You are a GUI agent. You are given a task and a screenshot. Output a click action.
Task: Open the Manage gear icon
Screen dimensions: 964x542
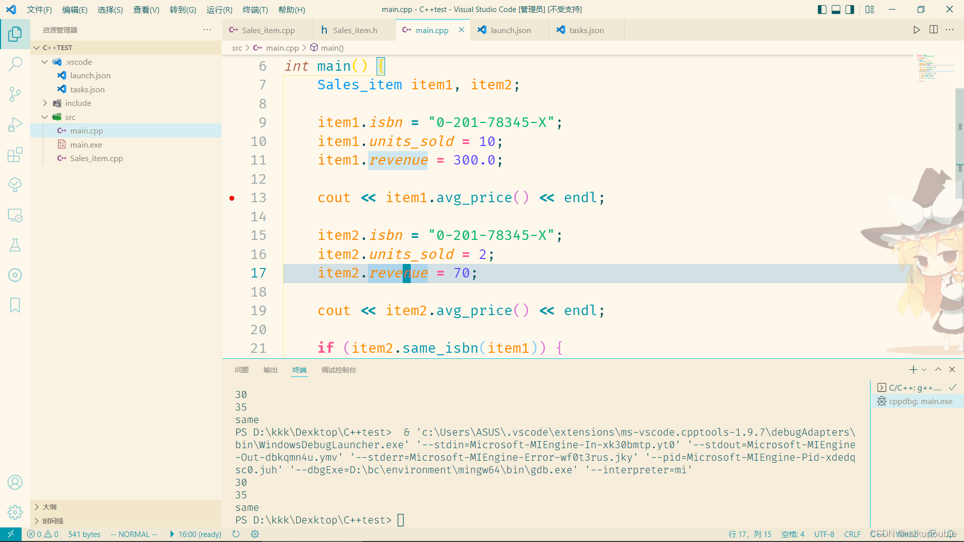click(15, 512)
